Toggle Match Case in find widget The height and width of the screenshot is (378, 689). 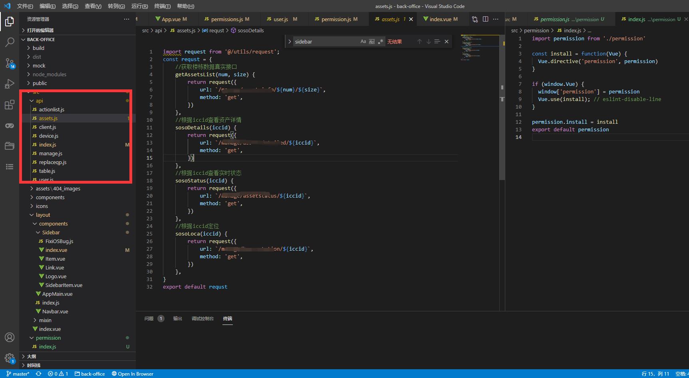[363, 42]
